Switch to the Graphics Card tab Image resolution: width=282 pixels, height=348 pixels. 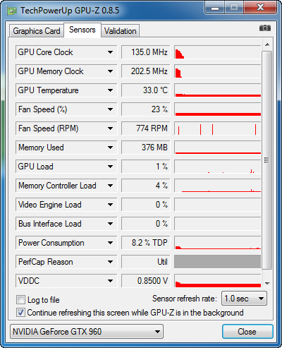[x=37, y=31]
